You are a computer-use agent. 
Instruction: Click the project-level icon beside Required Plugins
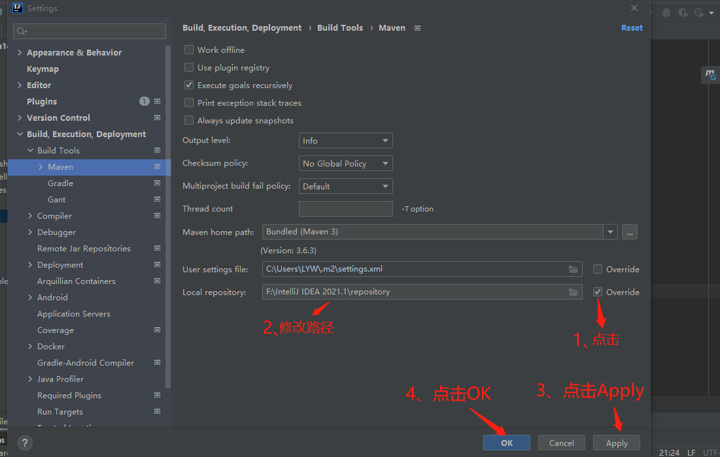(x=157, y=395)
